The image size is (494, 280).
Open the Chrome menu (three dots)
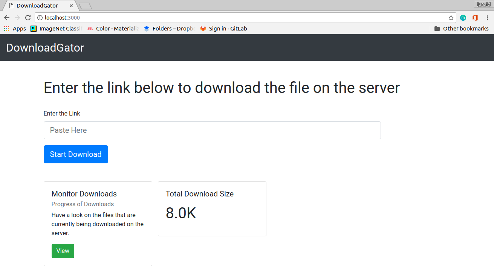point(487,18)
